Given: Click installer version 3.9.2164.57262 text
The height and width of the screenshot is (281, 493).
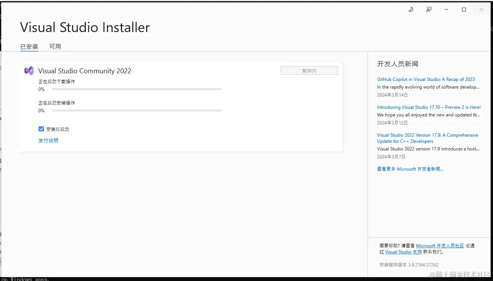Looking at the screenshot, I should pyautogui.click(x=409, y=265).
